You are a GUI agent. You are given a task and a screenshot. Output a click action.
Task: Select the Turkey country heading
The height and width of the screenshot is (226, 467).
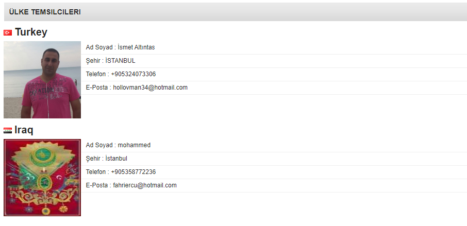31,32
